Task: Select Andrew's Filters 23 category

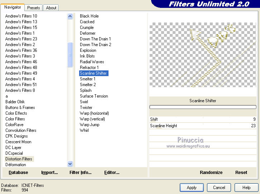Action: coord(21,39)
